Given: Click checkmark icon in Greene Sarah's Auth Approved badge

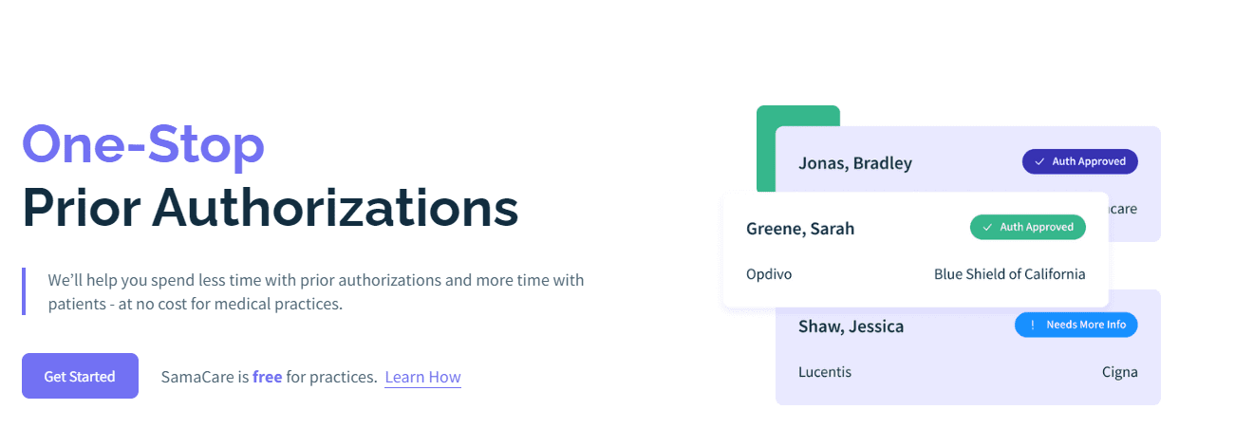Looking at the screenshot, I should 986,227.
